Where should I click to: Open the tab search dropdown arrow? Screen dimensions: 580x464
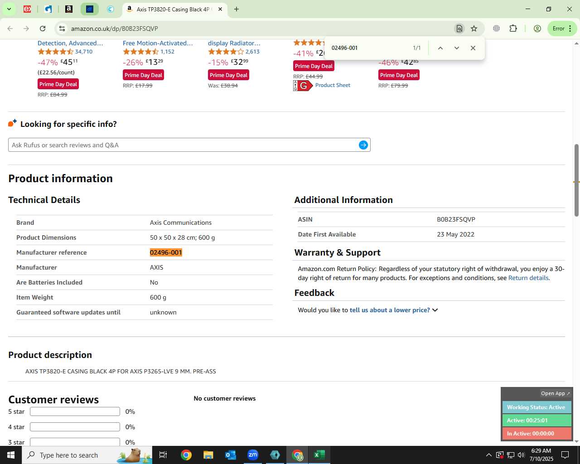click(x=9, y=9)
